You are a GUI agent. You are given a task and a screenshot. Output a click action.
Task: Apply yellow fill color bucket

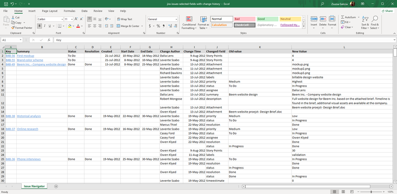(x=70, y=26)
